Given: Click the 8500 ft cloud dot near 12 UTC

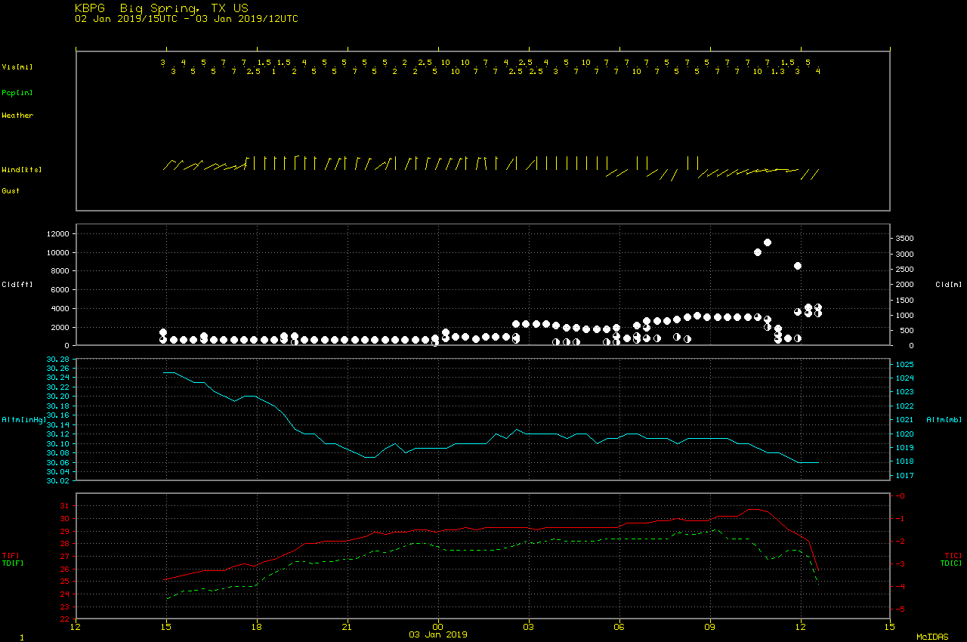Looking at the screenshot, I should click(798, 266).
